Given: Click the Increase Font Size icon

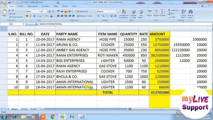Looking at the screenshot, I should point(50,12).
